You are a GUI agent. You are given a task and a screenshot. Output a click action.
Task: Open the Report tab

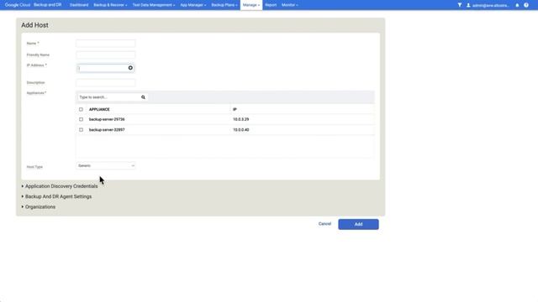tap(271, 5)
